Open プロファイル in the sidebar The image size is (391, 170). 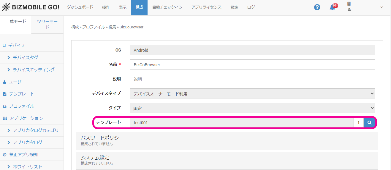(21, 106)
